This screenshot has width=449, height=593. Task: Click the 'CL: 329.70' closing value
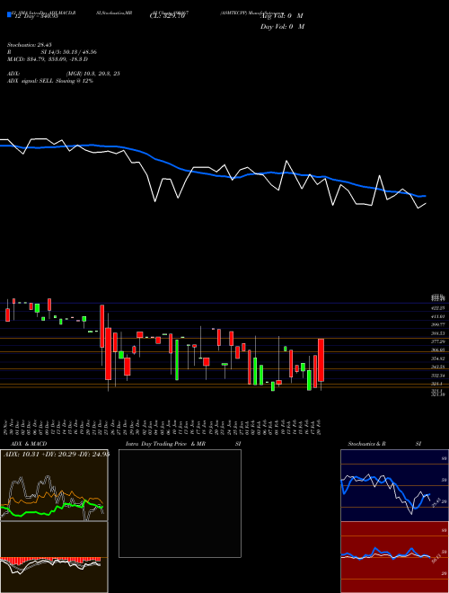167,16
